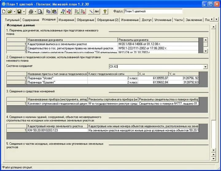The height and width of the screenshot is (171, 221).
Task: Select the На земельном участке находятся жилые дома cell
Action: [143, 130]
